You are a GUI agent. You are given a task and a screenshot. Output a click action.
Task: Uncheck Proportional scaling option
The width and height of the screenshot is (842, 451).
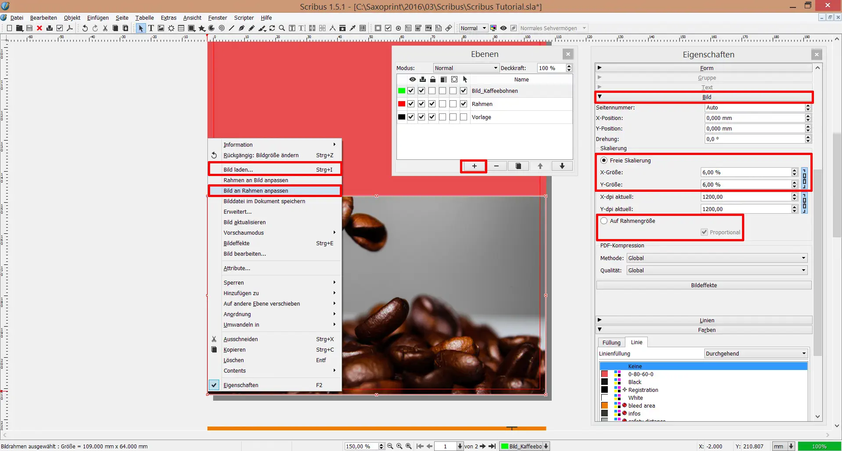tap(704, 232)
